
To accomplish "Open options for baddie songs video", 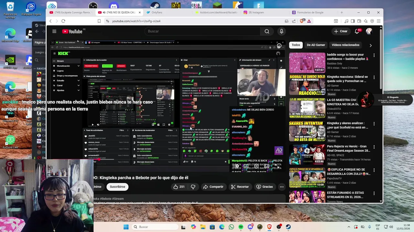I will click(374, 55).
